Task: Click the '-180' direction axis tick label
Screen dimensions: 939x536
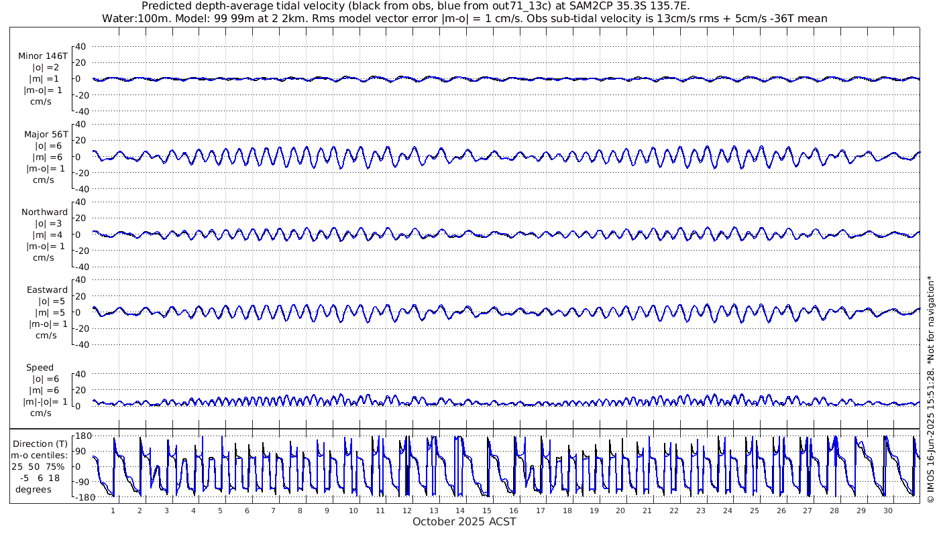Action: pyautogui.click(x=82, y=496)
